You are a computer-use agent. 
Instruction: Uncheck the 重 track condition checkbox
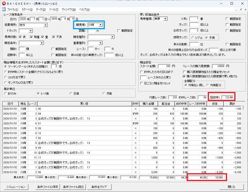pyautogui.click(x=43, y=37)
